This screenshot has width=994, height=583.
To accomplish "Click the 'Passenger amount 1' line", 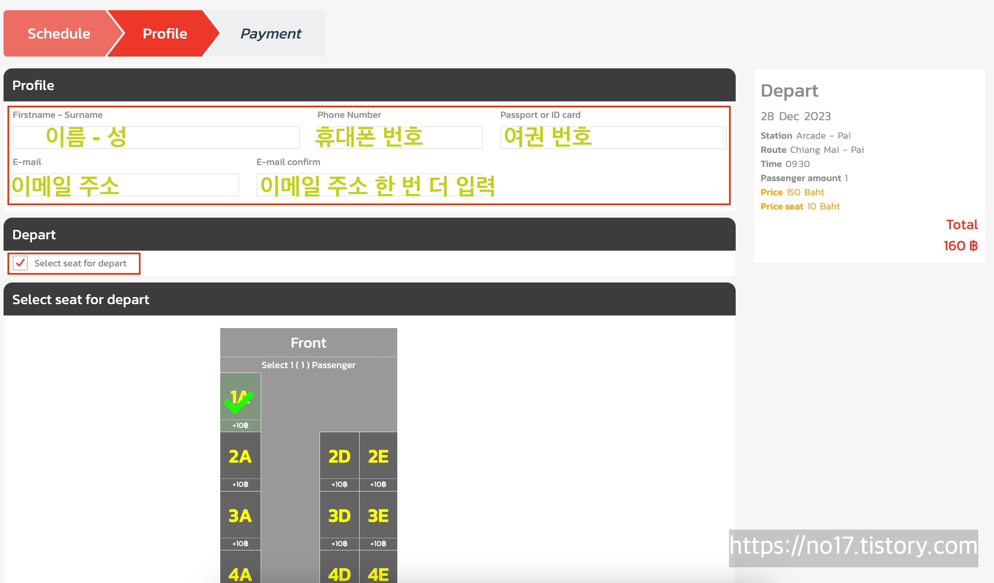I will [x=804, y=178].
